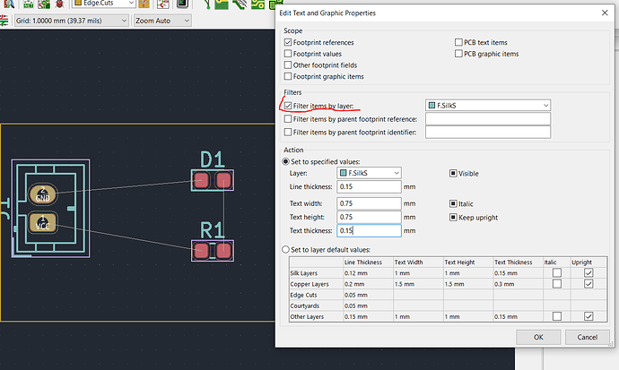
Task: Toggle the Italic tri-state checkbox
Action: tap(453, 203)
